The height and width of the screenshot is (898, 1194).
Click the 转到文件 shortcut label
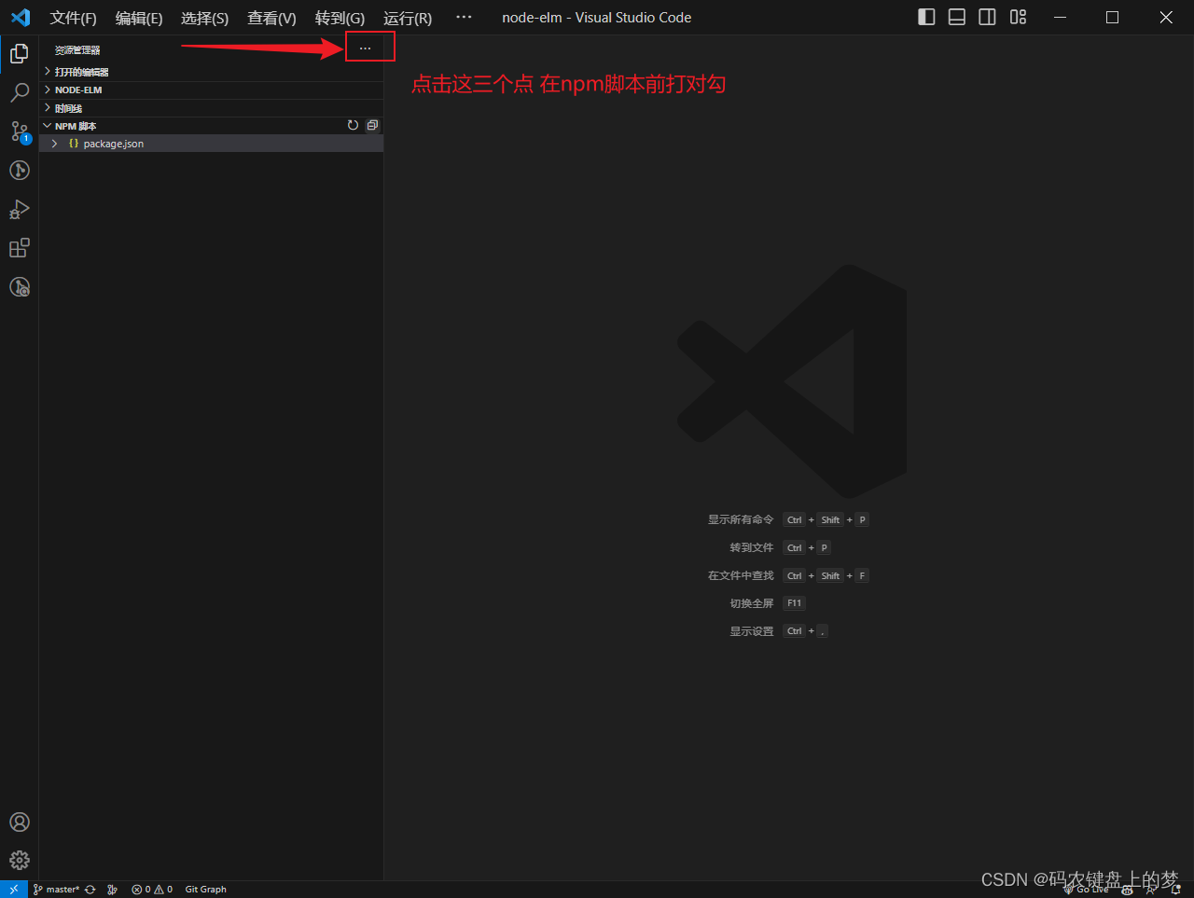click(752, 547)
